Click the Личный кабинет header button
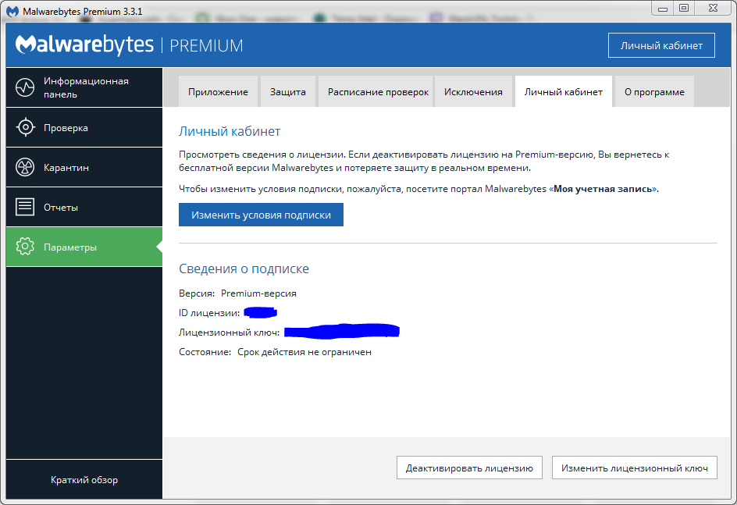Viewport: 737px width, 505px height. tap(661, 45)
